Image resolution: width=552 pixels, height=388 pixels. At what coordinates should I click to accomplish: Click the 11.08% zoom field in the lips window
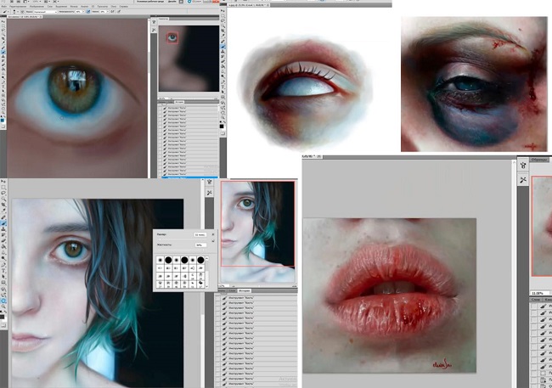(x=540, y=293)
